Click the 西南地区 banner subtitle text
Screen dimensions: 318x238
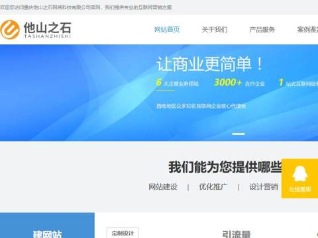pyautogui.click(x=201, y=106)
